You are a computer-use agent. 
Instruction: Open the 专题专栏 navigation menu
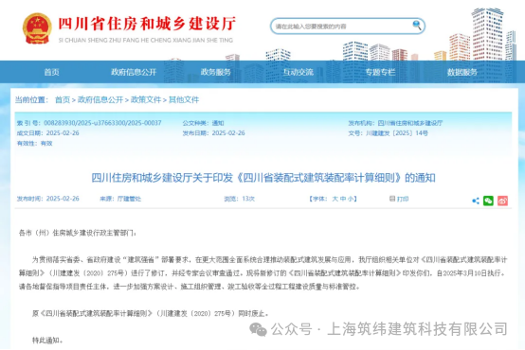tap(380, 72)
